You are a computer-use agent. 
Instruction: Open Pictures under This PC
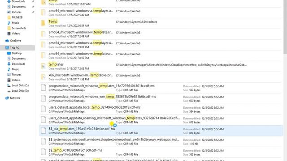pyautogui.click(x=17, y=75)
